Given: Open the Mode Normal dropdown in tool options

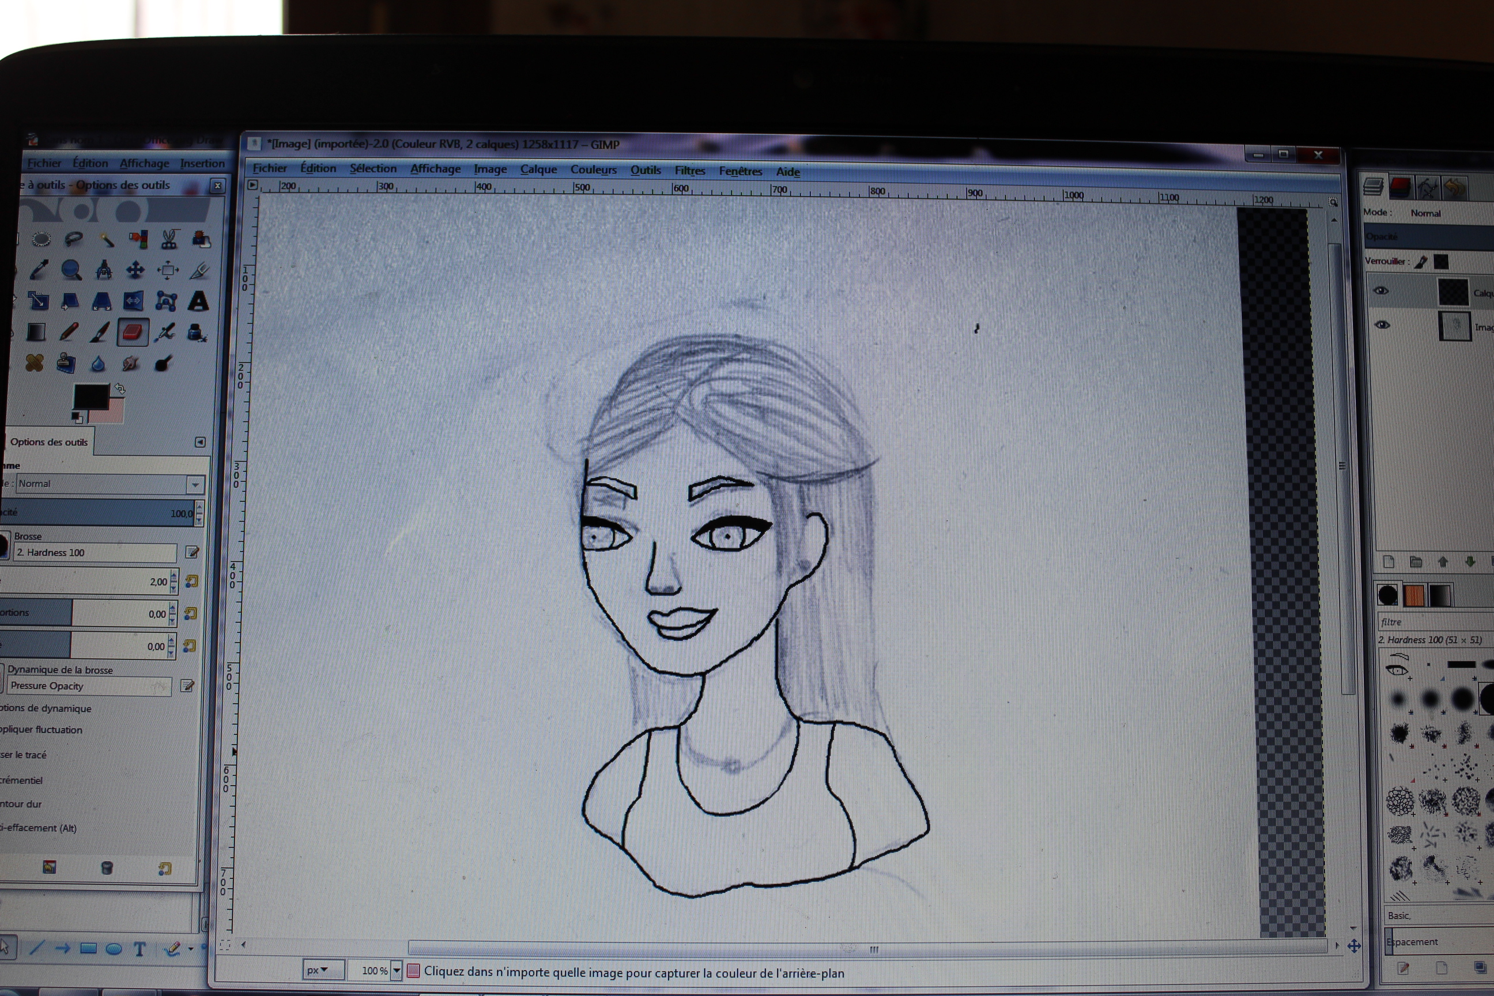Looking at the screenshot, I should click(x=195, y=485).
